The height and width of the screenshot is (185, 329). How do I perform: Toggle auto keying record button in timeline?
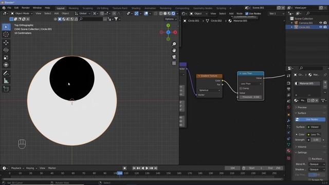tap(124, 168)
